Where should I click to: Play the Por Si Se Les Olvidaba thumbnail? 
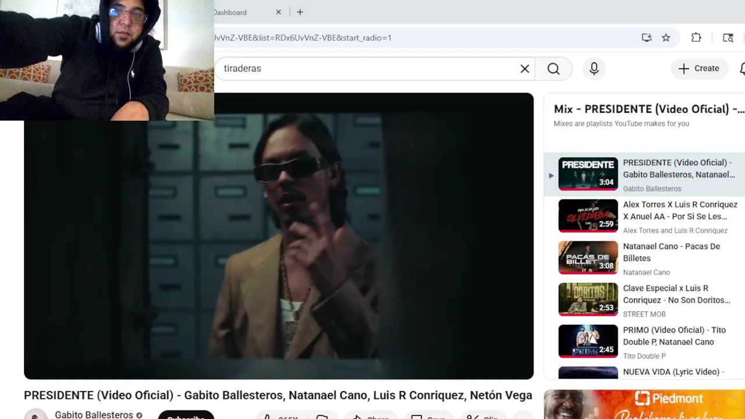pos(588,215)
